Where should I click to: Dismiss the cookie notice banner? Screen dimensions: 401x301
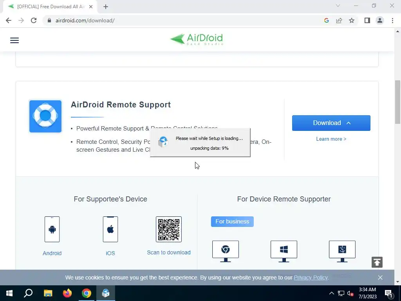point(380,277)
